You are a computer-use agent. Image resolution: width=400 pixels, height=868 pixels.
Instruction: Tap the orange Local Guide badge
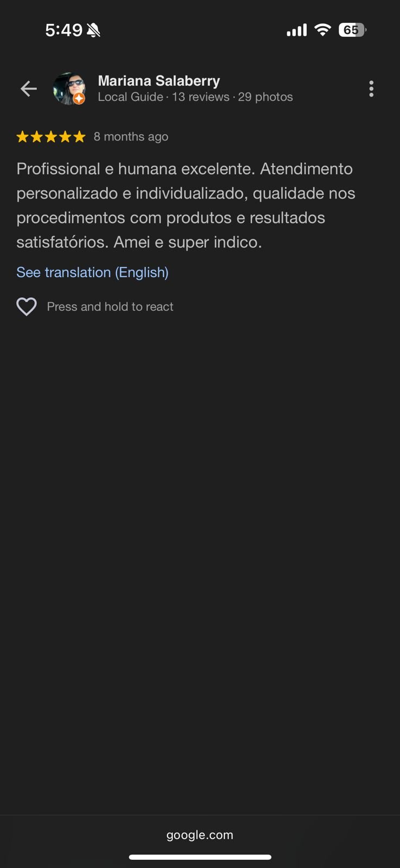79,98
